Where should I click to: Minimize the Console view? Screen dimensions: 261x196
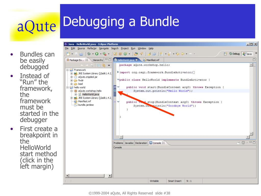pos(251,142)
